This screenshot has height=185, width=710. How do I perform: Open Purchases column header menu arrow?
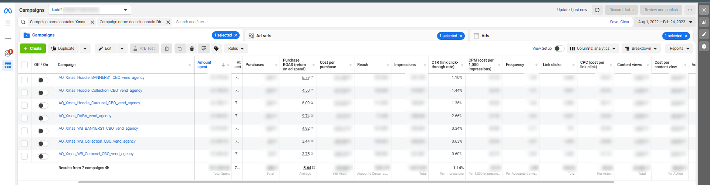pyautogui.click(x=276, y=65)
